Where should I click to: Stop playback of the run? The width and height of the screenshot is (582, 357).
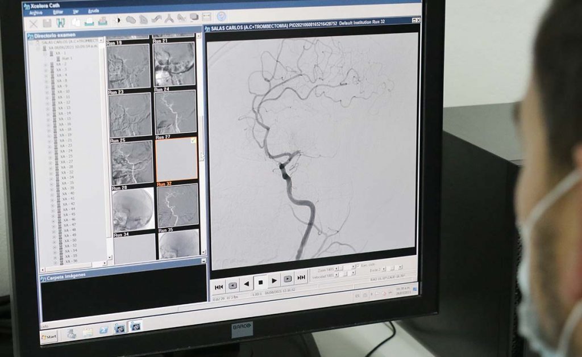point(260,283)
